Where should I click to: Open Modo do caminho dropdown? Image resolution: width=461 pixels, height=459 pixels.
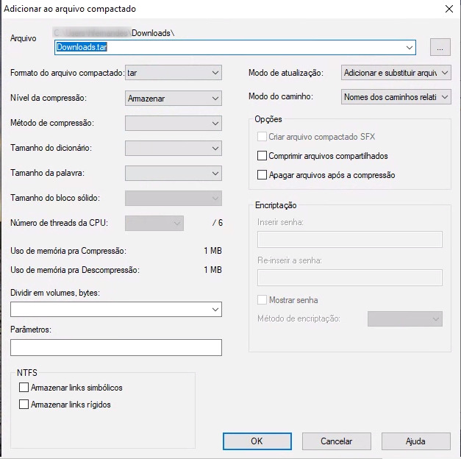point(396,97)
